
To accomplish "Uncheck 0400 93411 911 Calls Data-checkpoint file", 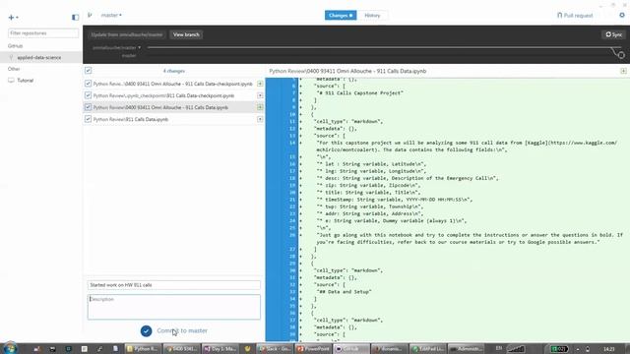I will click(88, 84).
